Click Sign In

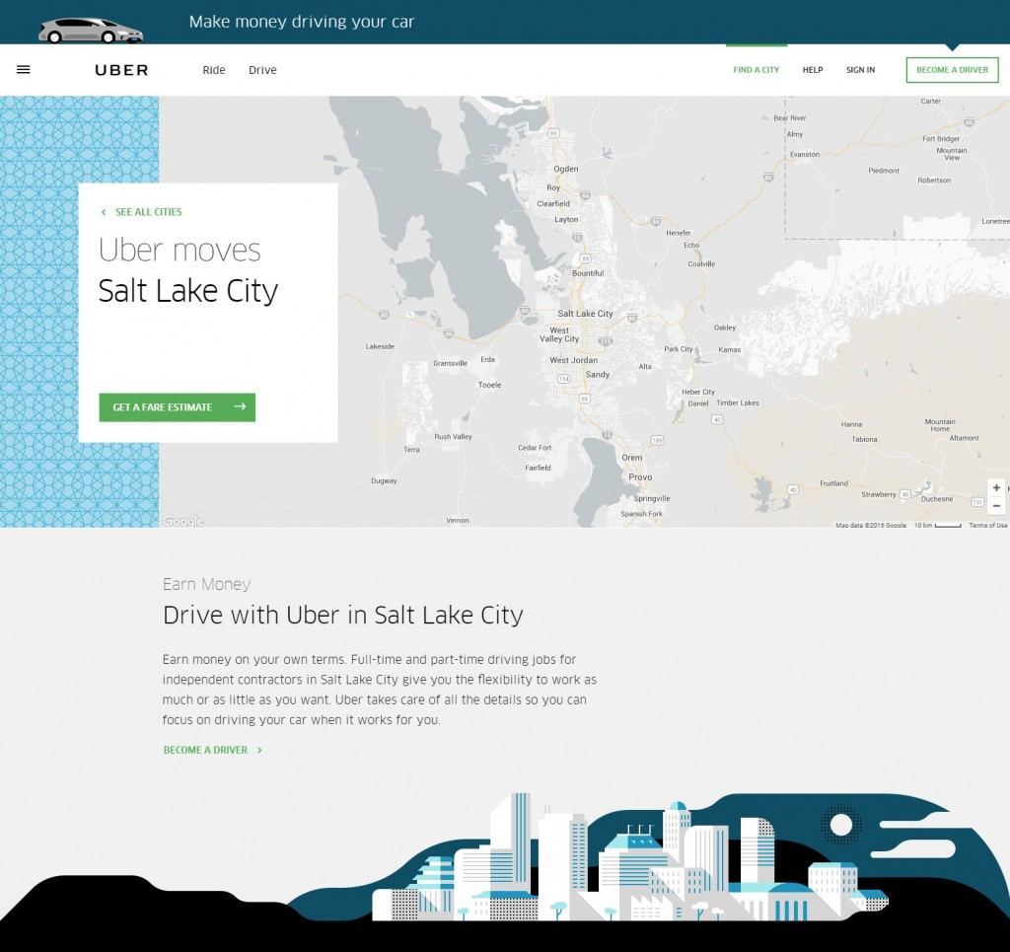pos(860,70)
